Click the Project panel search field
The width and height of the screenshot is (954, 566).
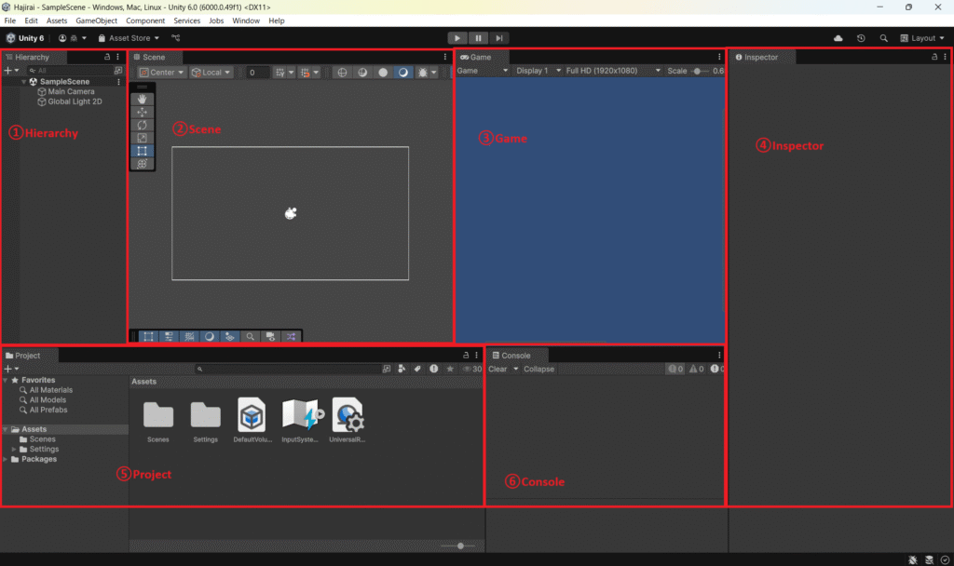tap(287, 369)
